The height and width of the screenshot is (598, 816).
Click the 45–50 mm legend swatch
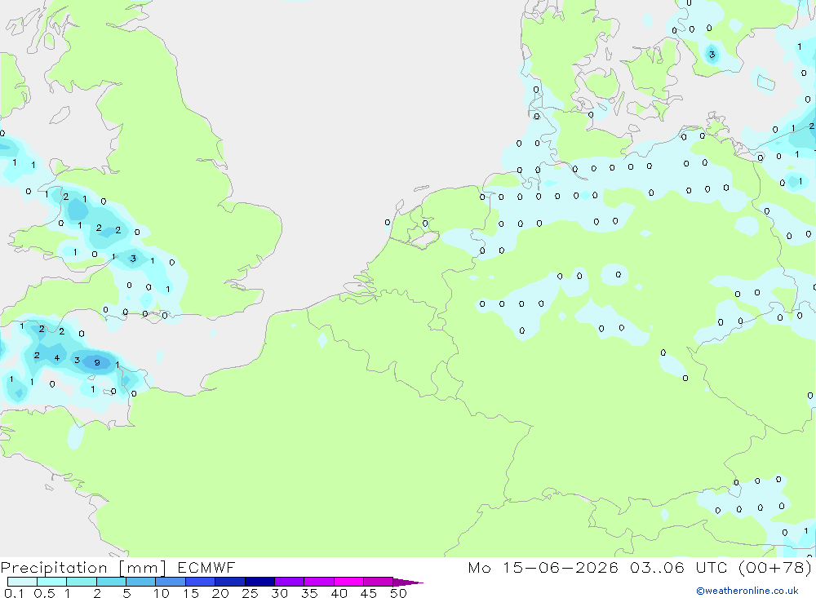pos(378,582)
